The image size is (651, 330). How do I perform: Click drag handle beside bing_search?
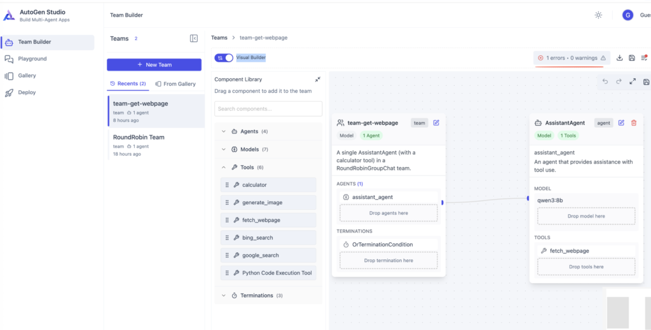point(227,238)
